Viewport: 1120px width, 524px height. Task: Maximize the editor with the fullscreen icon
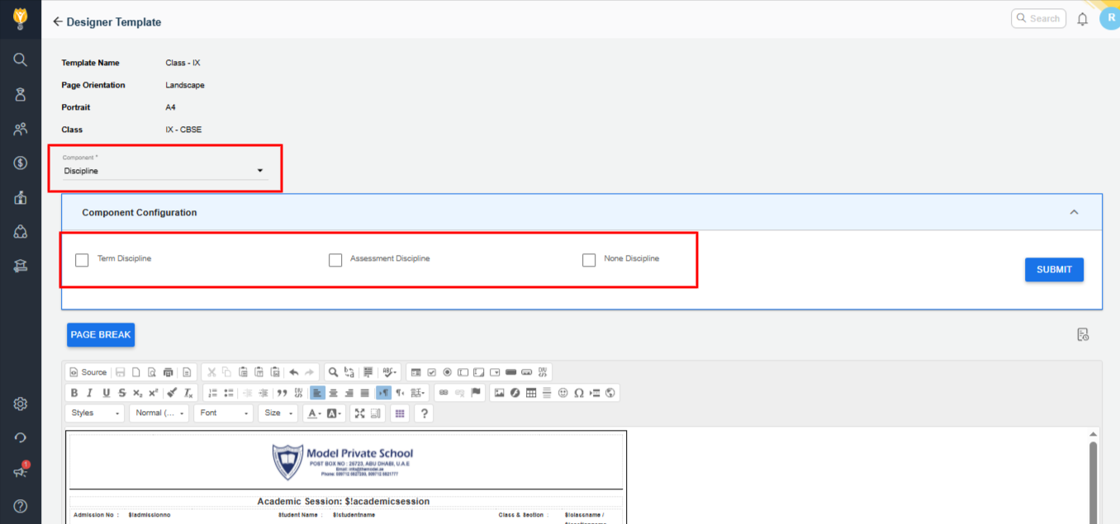pos(359,413)
